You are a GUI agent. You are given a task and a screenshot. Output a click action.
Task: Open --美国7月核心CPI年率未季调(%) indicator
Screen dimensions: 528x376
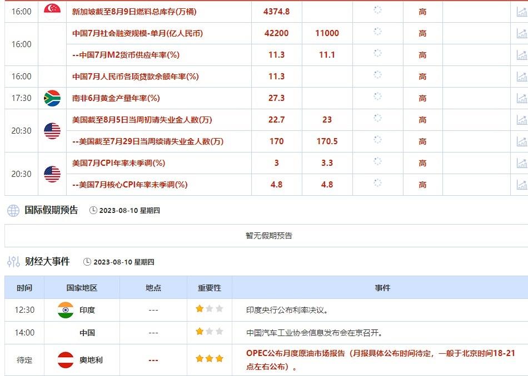(130, 185)
